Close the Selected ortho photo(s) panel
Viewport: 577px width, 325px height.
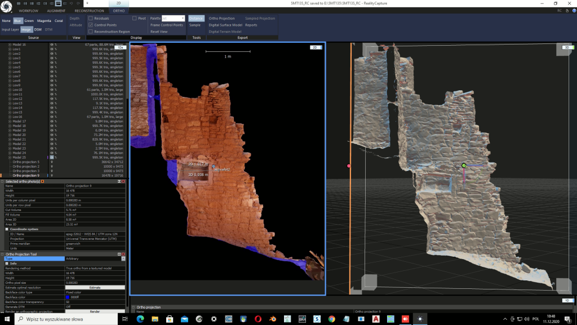[x=123, y=181]
